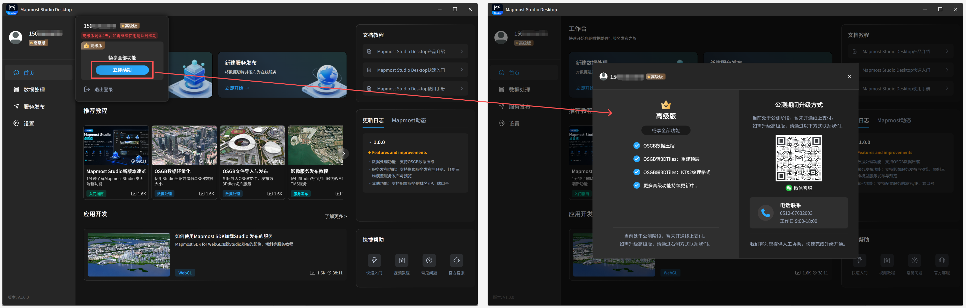Click the 常见问题 quick help icon, left window
This screenshot has height=308, width=966.
tap(429, 260)
